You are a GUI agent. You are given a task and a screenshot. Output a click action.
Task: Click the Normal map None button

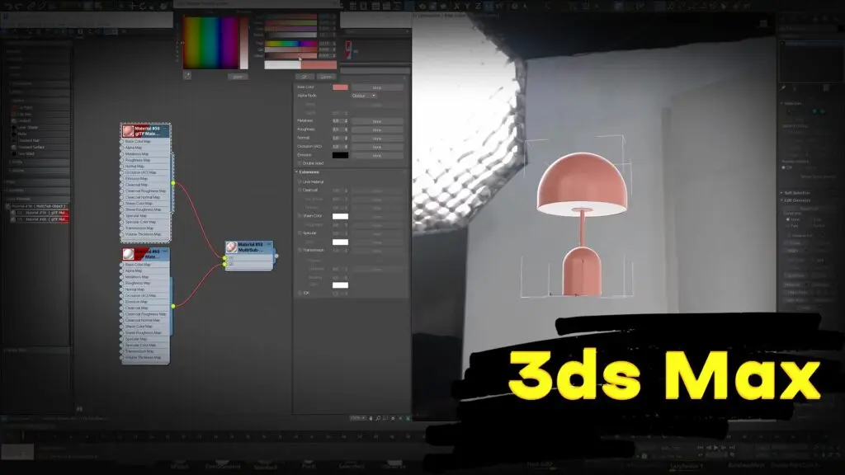click(376, 139)
